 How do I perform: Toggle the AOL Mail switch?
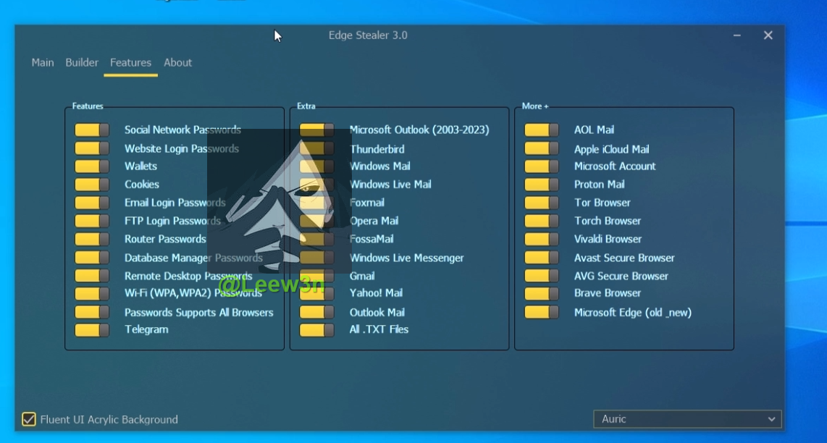[542, 130]
